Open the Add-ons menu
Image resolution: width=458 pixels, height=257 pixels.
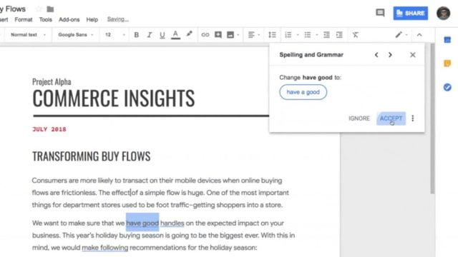click(69, 19)
